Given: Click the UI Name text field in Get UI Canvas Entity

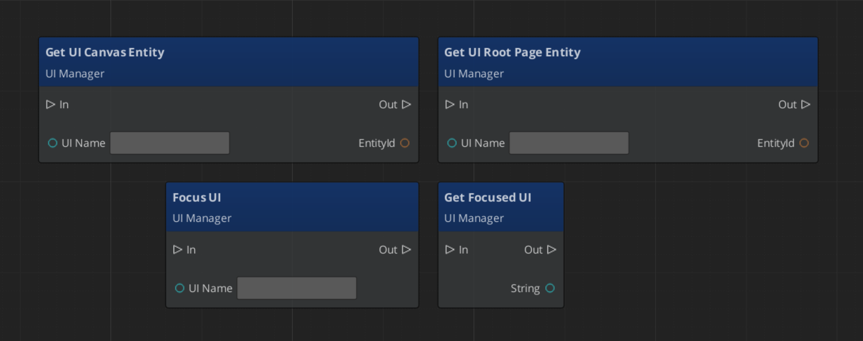Looking at the screenshot, I should click(169, 143).
